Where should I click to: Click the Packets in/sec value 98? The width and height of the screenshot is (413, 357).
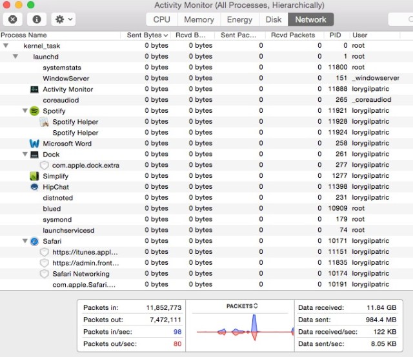[x=177, y=332]
